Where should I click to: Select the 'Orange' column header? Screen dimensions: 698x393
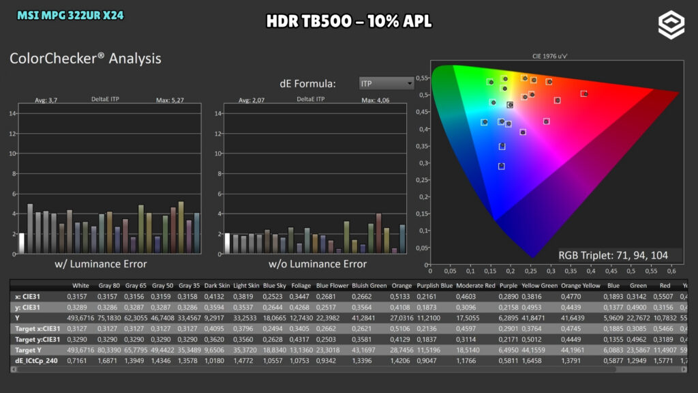401,286
